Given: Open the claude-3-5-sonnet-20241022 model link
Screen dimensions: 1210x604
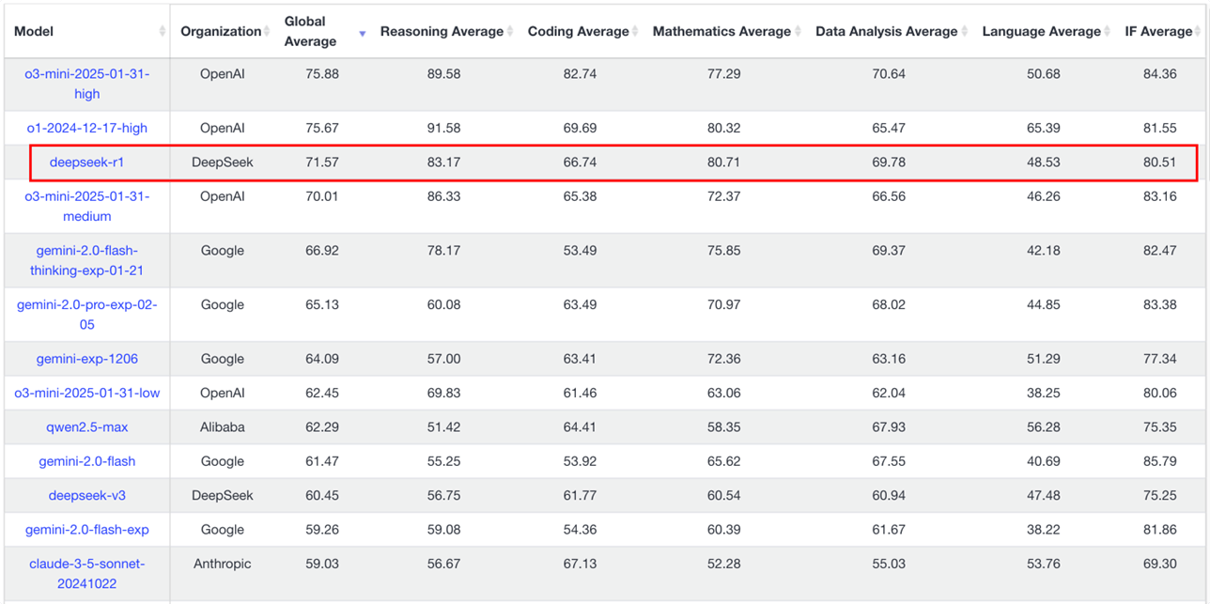Looking at the screenshot, I should (86, 573).
